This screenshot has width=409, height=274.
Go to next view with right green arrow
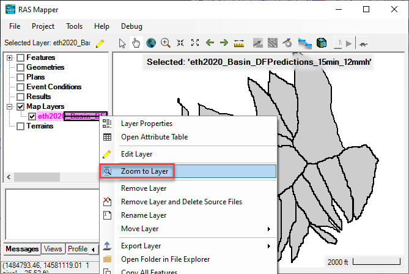(224, 43)
